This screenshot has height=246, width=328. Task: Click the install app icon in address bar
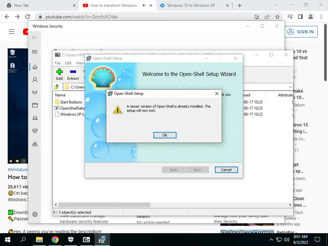pos(257,17)
